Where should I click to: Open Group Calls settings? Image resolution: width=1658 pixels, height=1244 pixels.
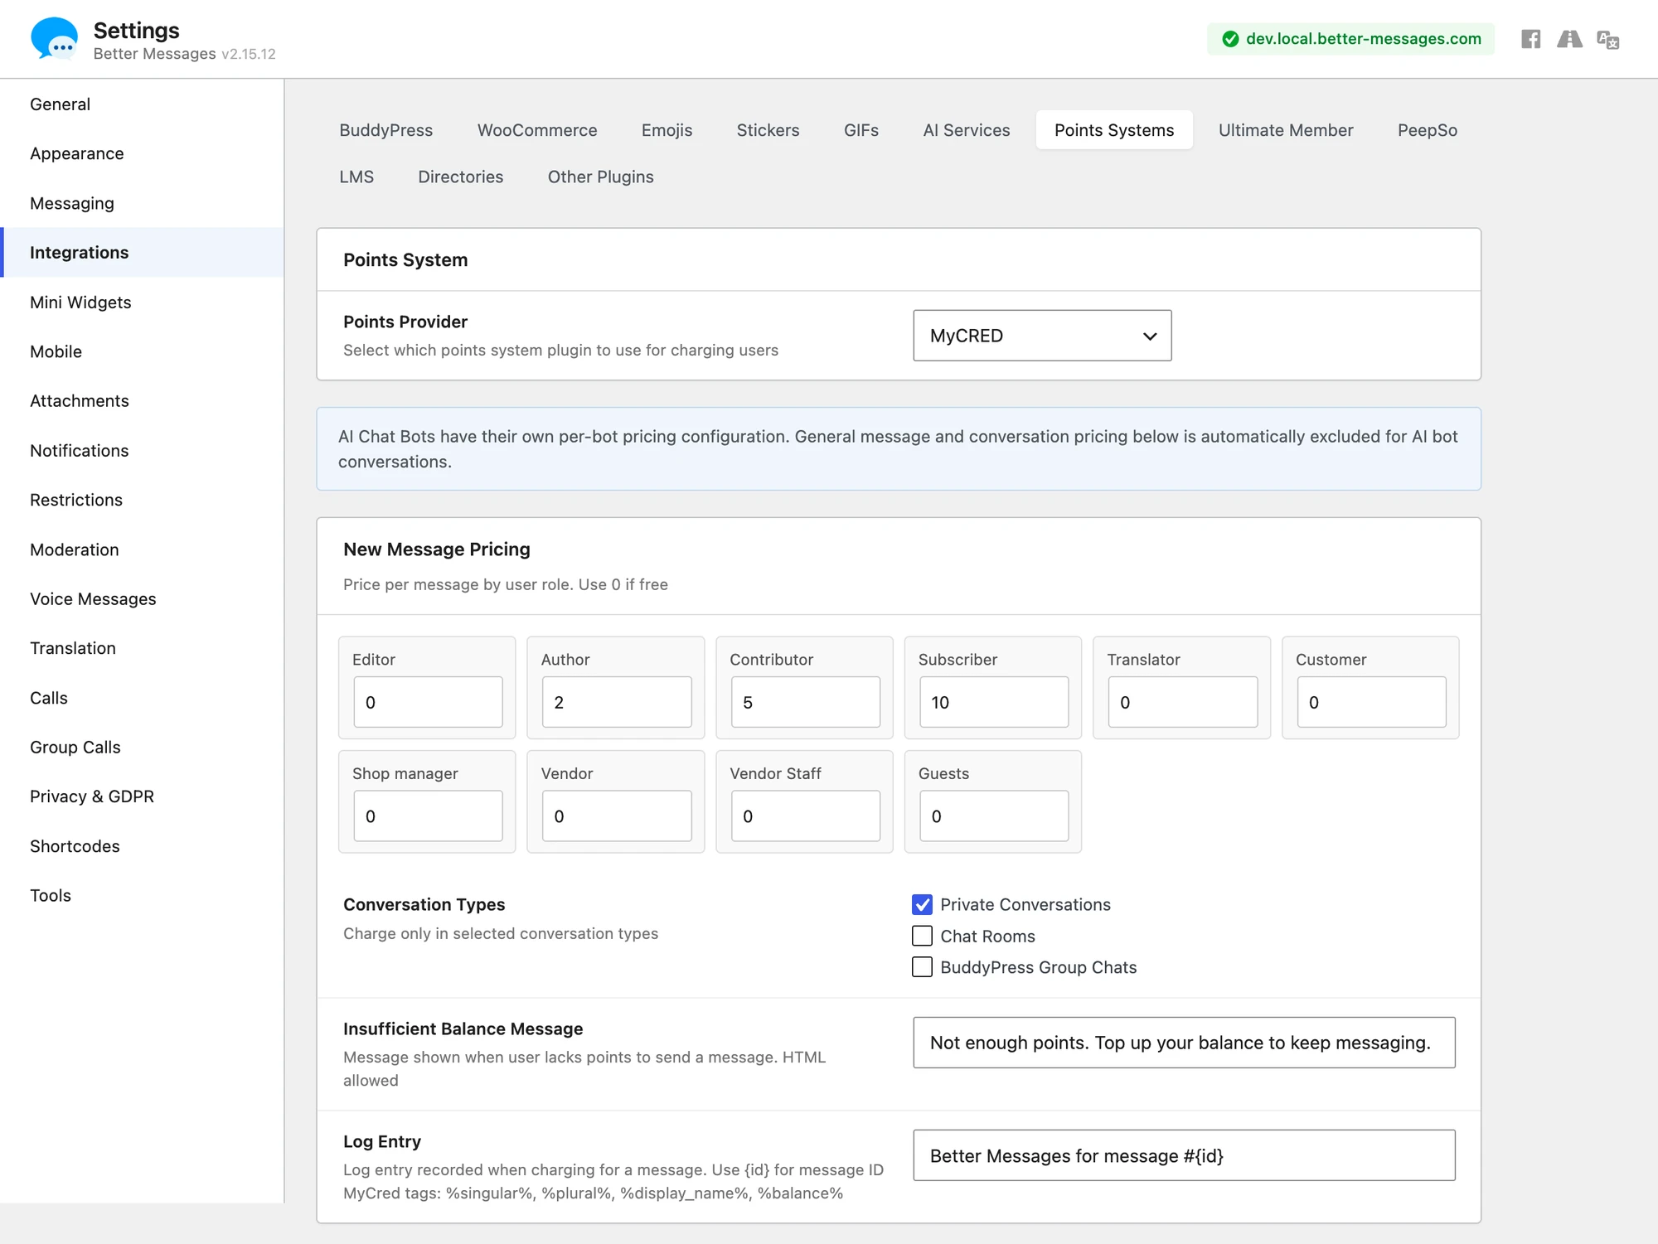tap(142, 747)
